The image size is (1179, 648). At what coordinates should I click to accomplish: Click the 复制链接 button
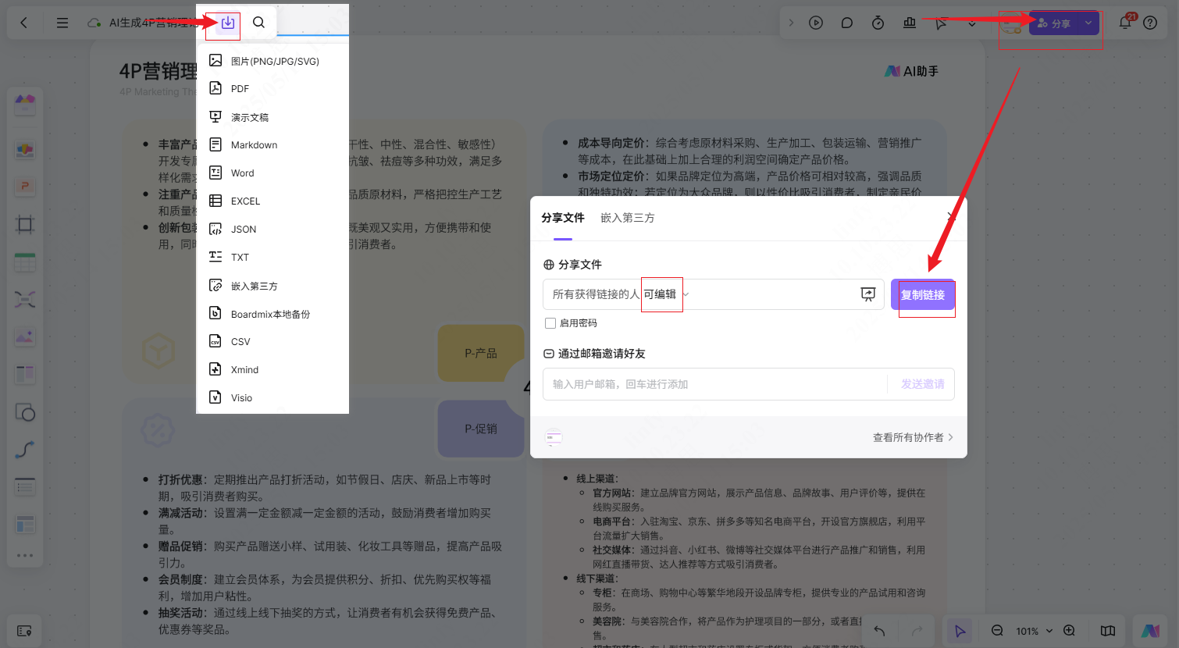923,294
